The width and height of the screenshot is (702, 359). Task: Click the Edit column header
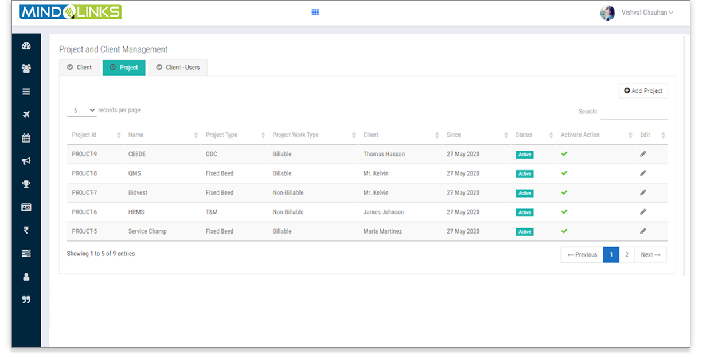click(652, 135)
